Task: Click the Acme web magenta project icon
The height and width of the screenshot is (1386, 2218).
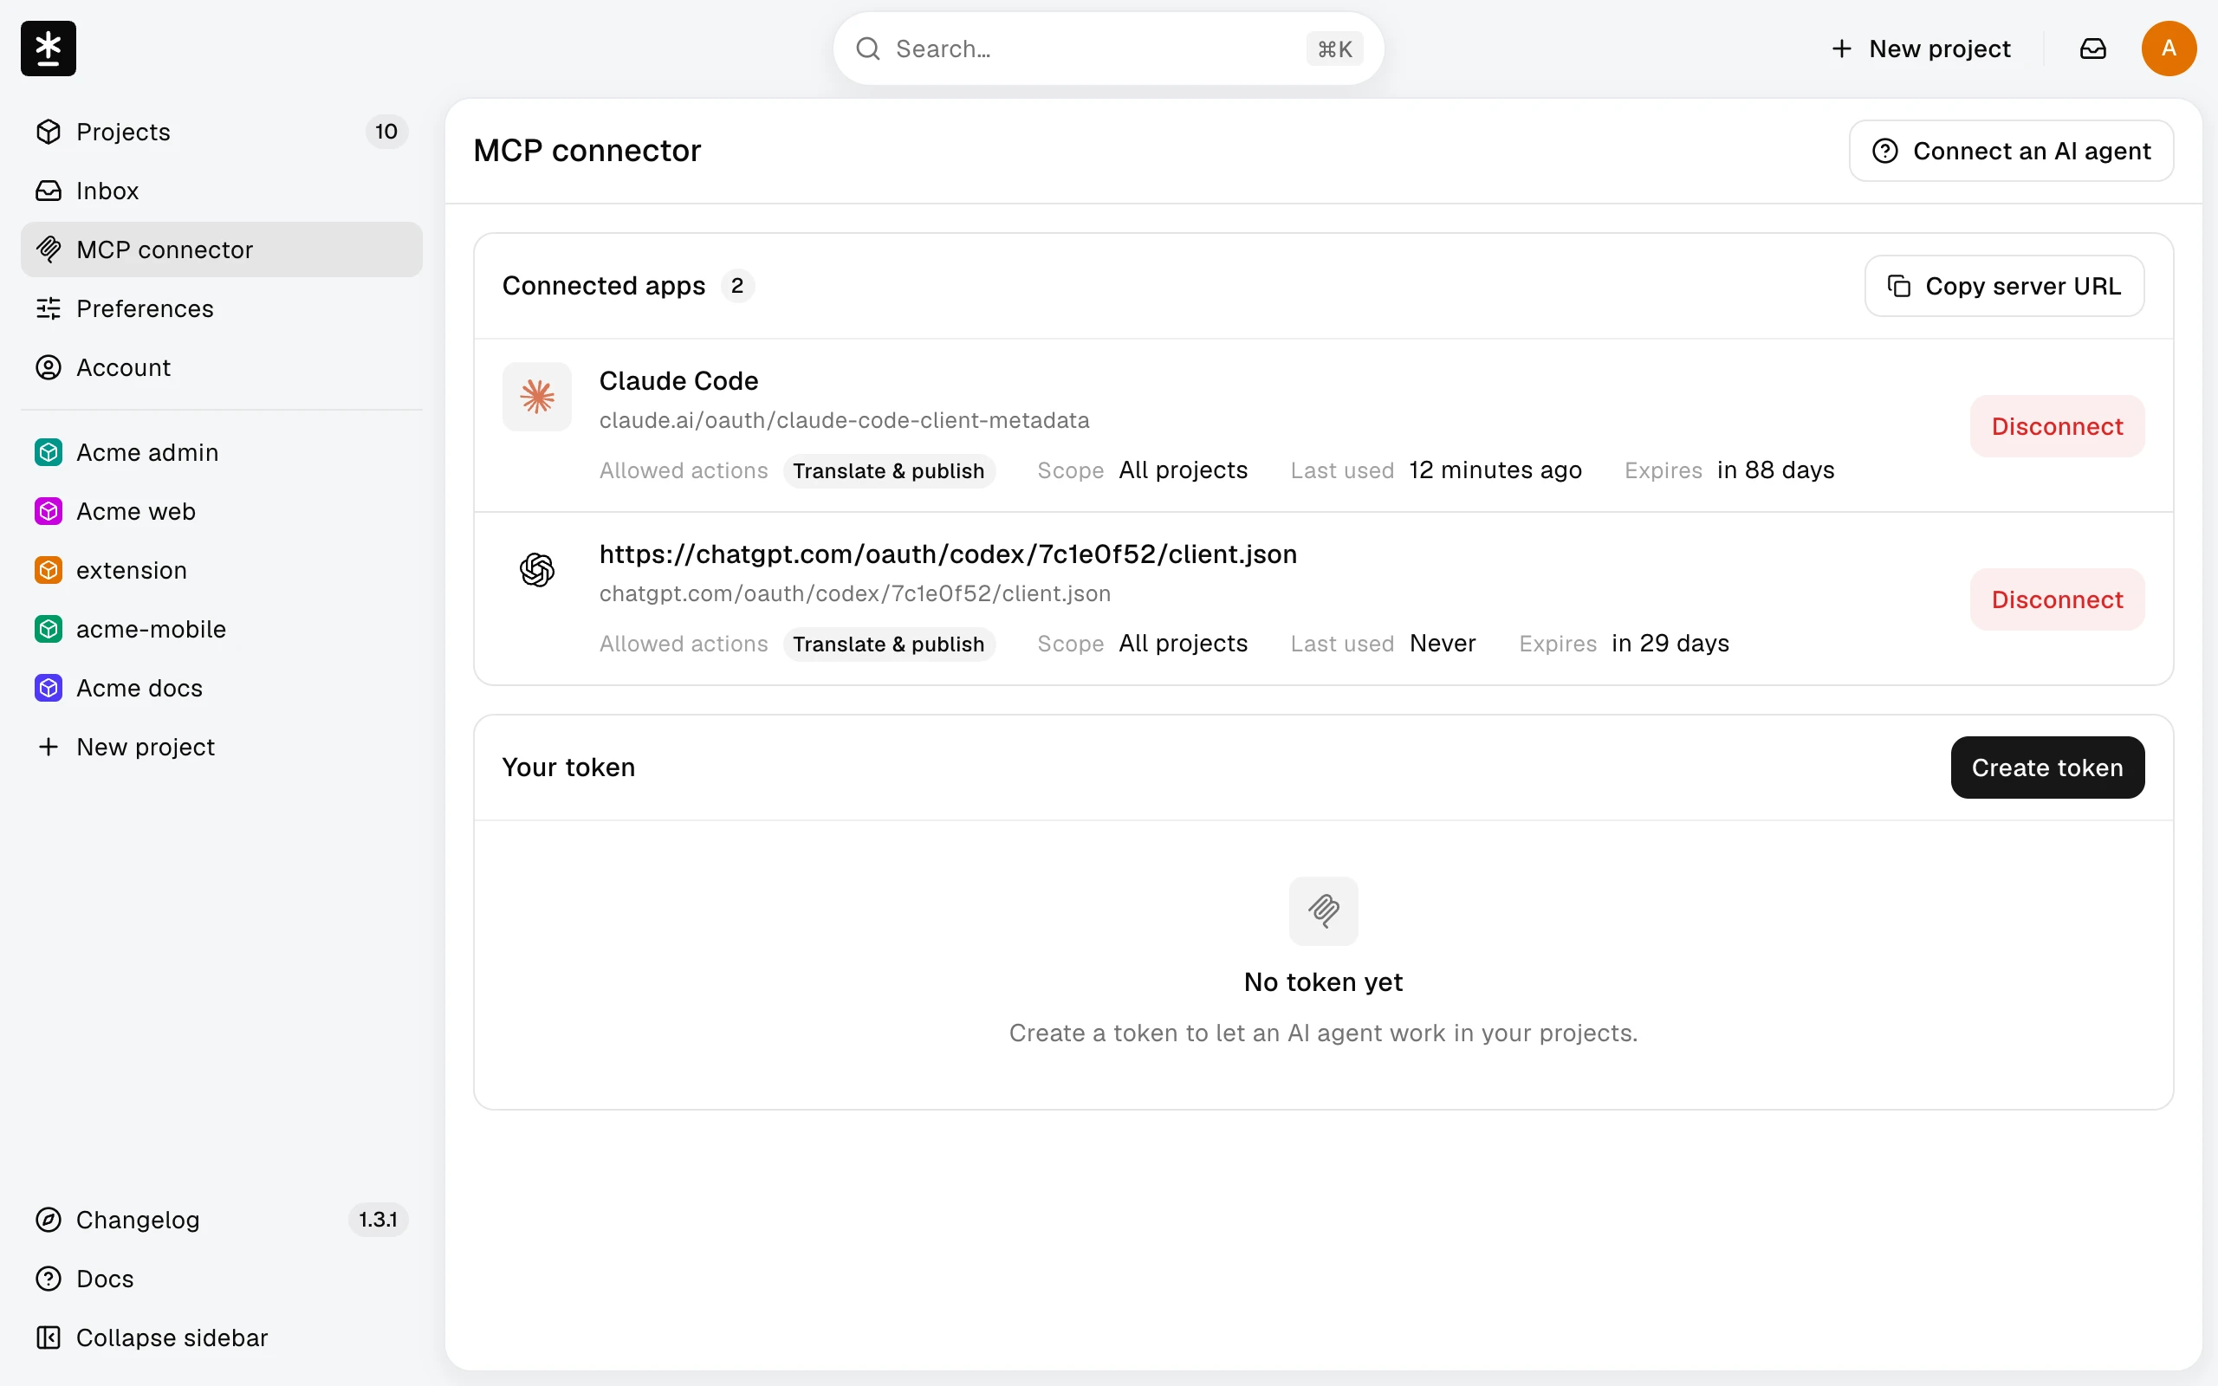Action: point(49,511)
